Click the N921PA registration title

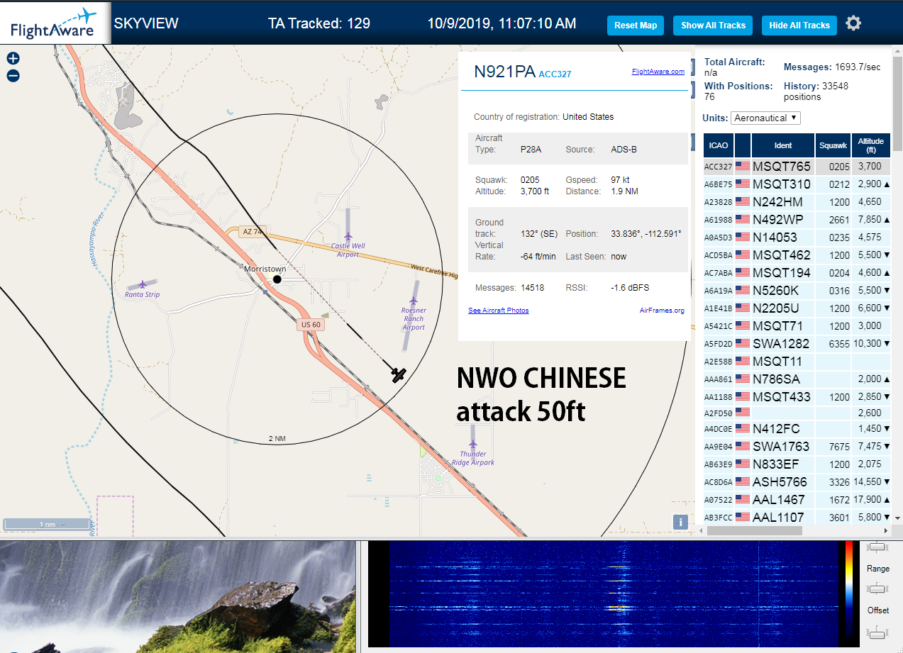[x=504, y=72]
